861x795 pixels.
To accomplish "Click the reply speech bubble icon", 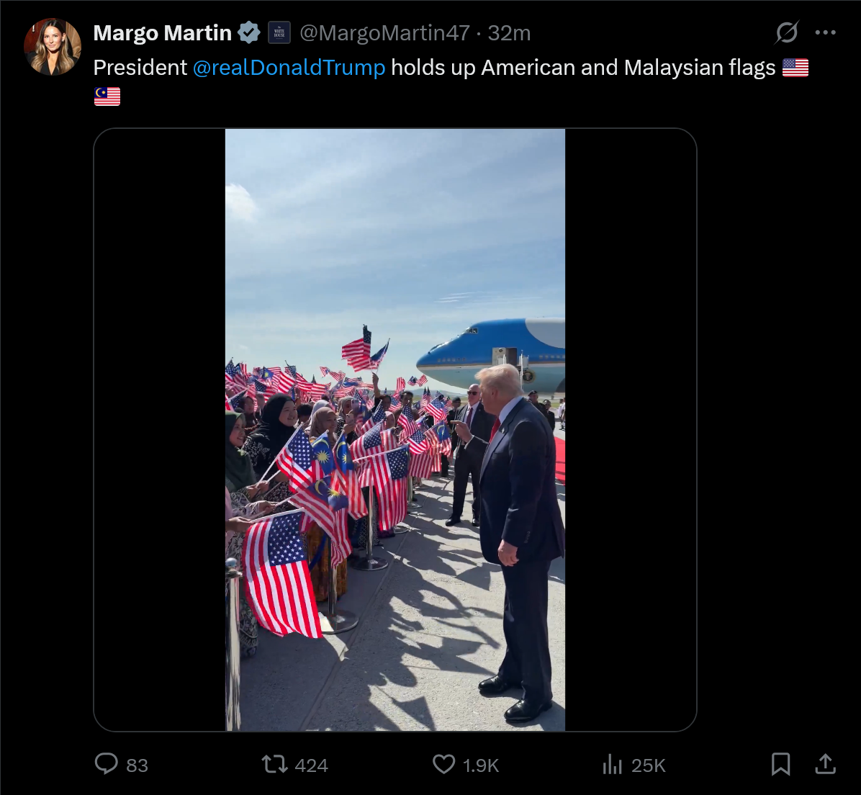I will pyautogui.click(x=106, y=764).
